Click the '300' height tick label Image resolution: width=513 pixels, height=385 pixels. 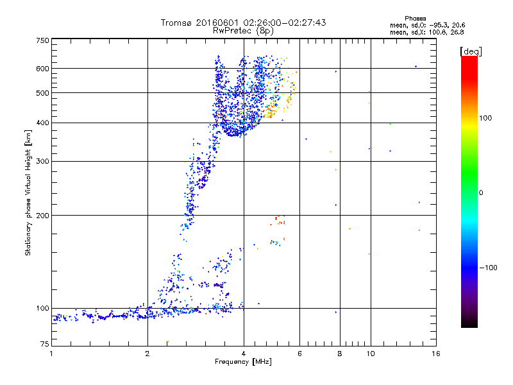click(42, 161)
